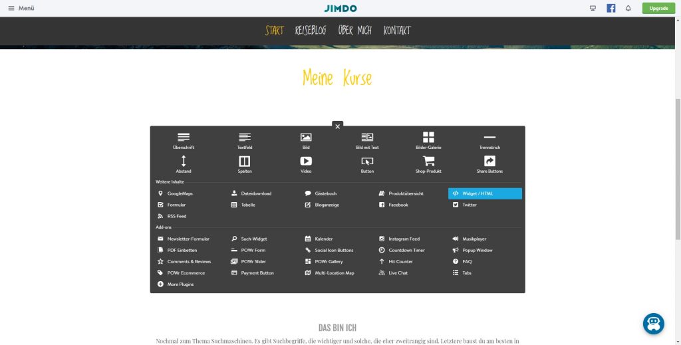Open the Reiseblog navigation page
This screenshot has height=345, width=681.
[x=311, y=31]
